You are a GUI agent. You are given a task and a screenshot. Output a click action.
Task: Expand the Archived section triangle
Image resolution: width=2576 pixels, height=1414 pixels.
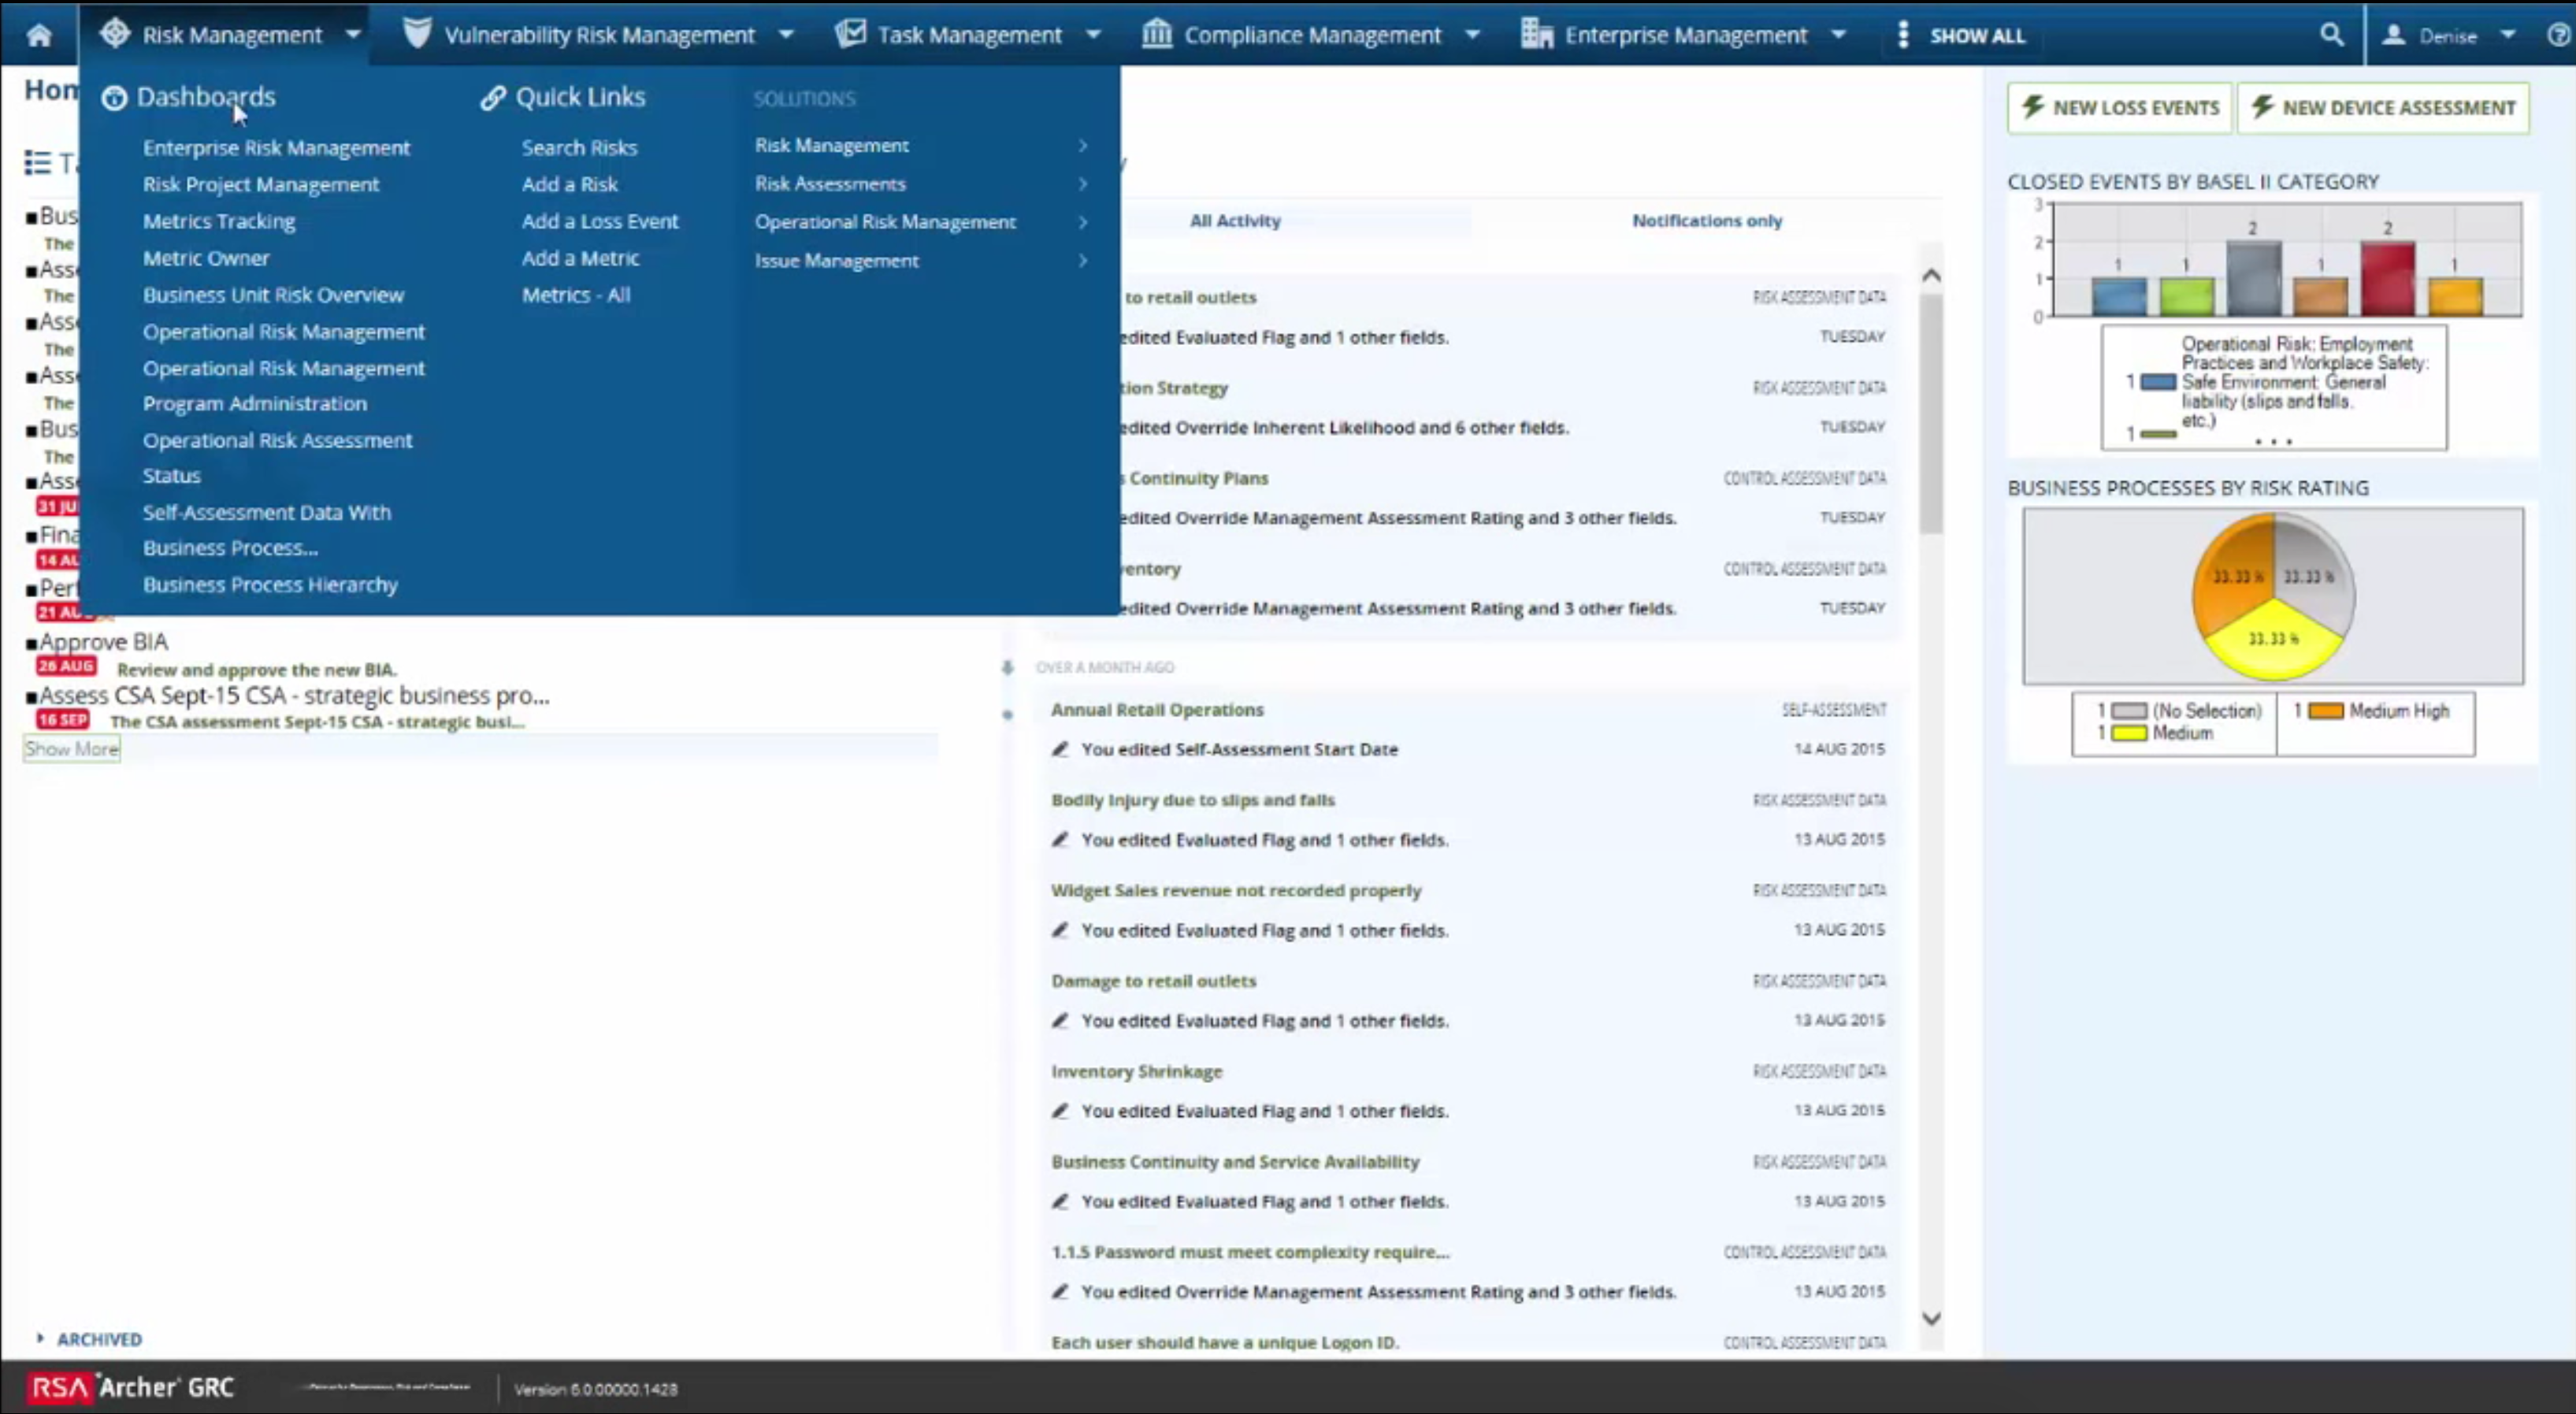click(x=40, y=1338)
